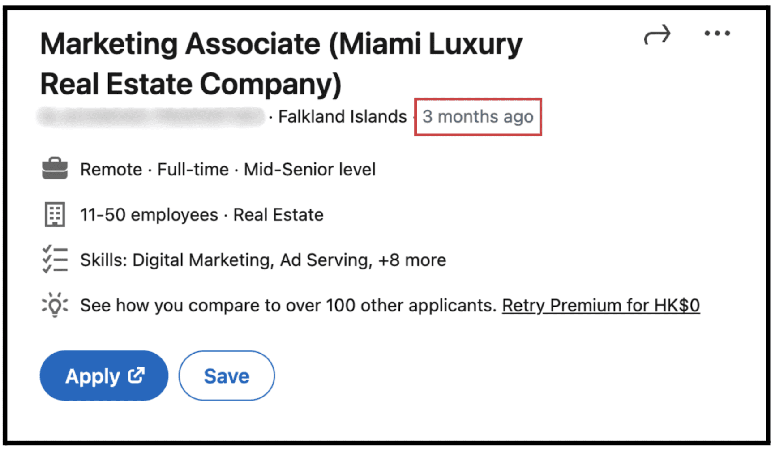Screen dimensions: 771x452
Task: Open the Retry Premium for HK$0 link
Action: click(x=600, y=306)
